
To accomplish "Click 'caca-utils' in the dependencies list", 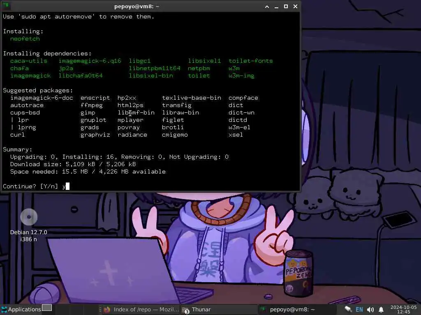I will 29,61.
